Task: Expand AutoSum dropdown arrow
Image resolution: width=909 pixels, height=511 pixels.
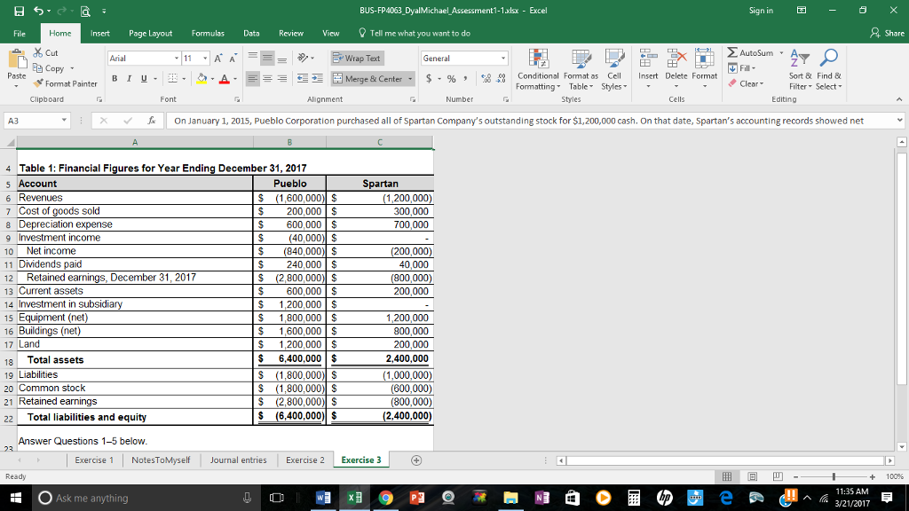Action: [x=781, y=52]
